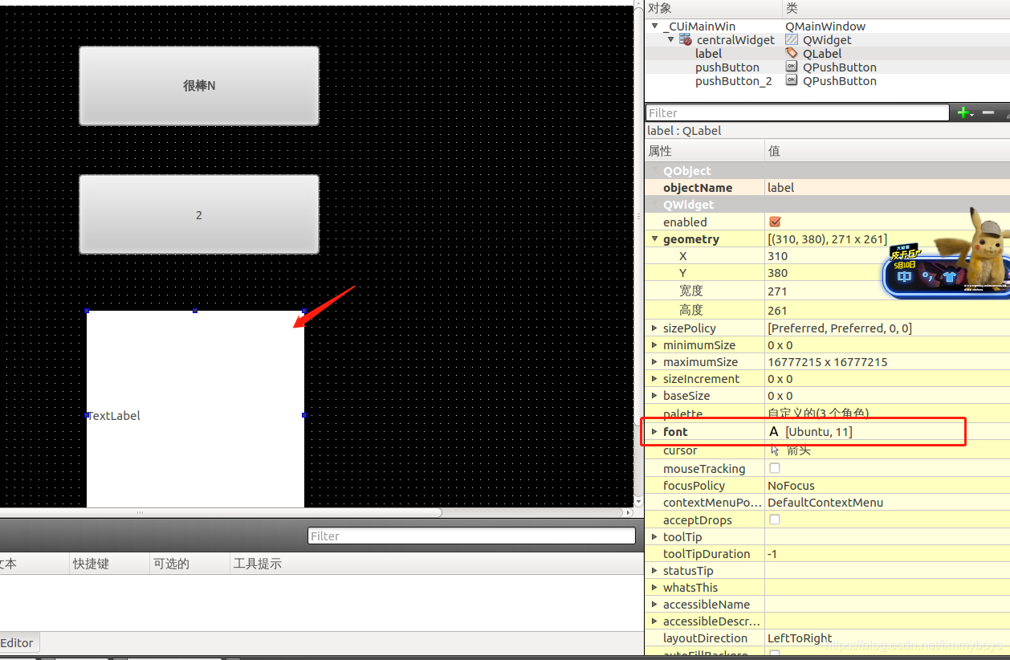
Task: Click the arrow cursor icon in the cursor row
Action: point(775,450)
